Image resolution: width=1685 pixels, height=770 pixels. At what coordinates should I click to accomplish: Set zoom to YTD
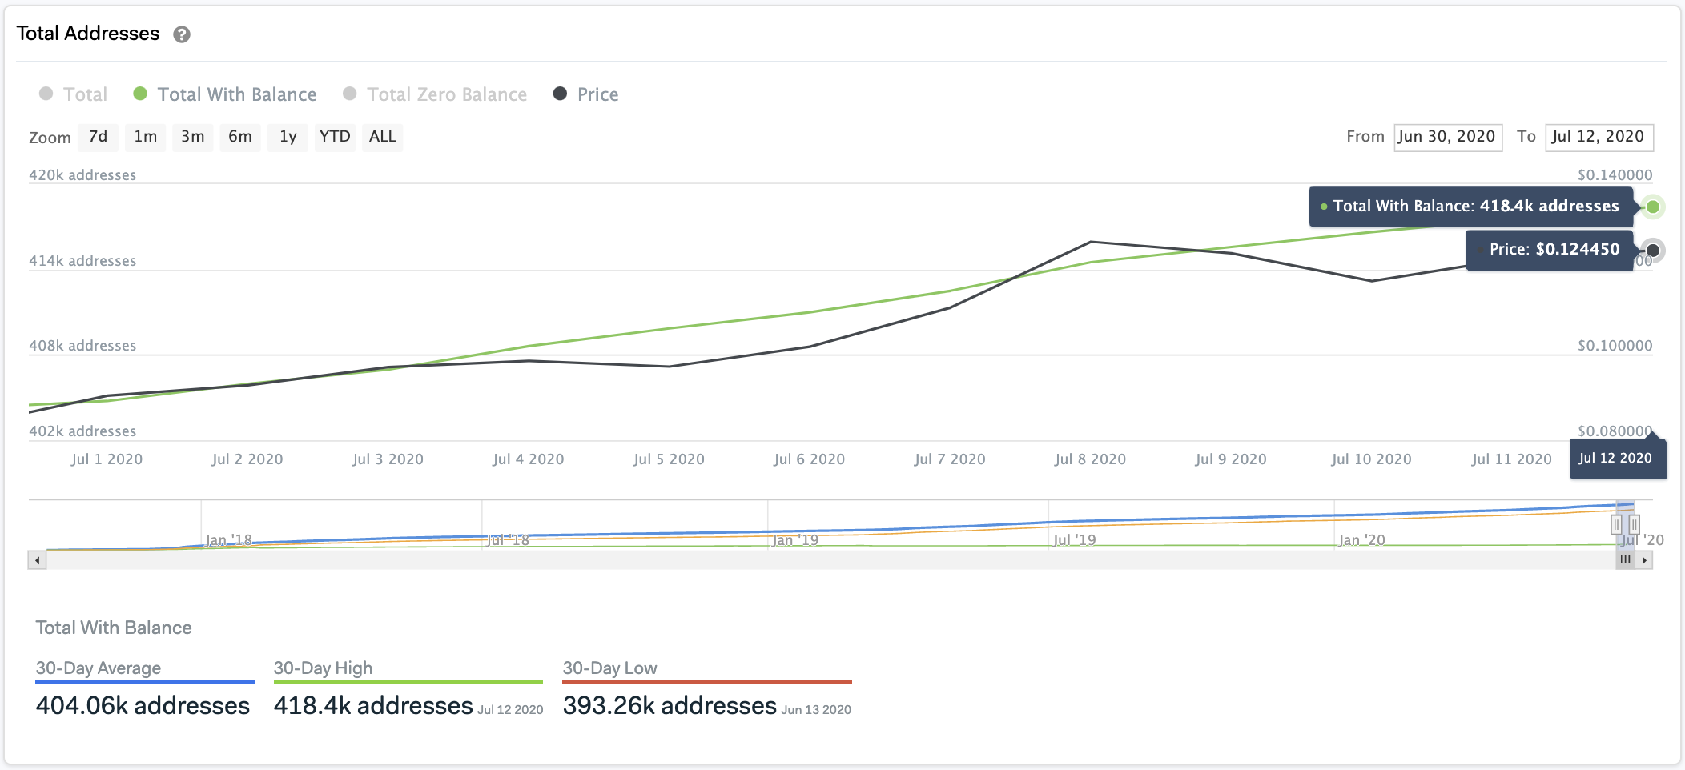(x=335, y=137)
